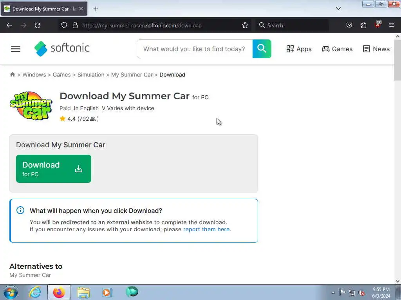Open the Games section
The image size is (401, 300).
click(x=337, y=49)
